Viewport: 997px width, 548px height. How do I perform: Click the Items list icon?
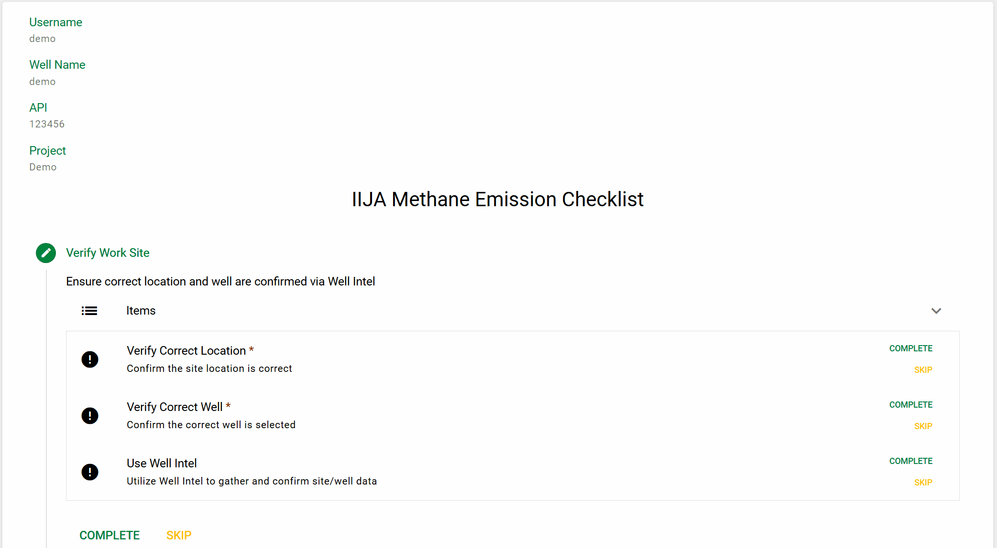89,311
